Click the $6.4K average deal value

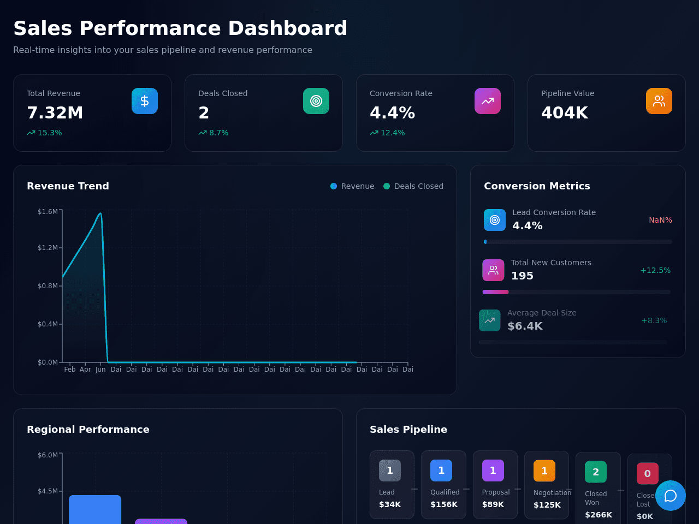pos(525,326)
